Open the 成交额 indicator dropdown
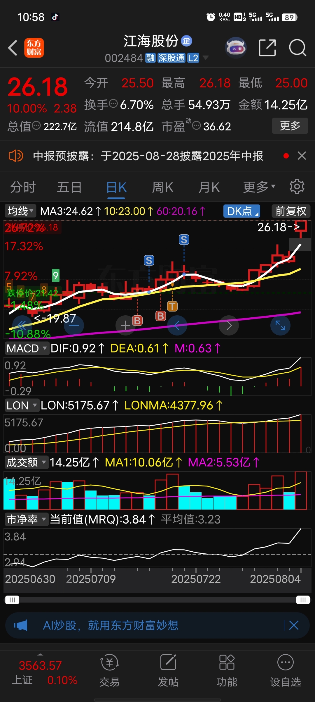Screen dimensions: 315x702 pos(27,462)
